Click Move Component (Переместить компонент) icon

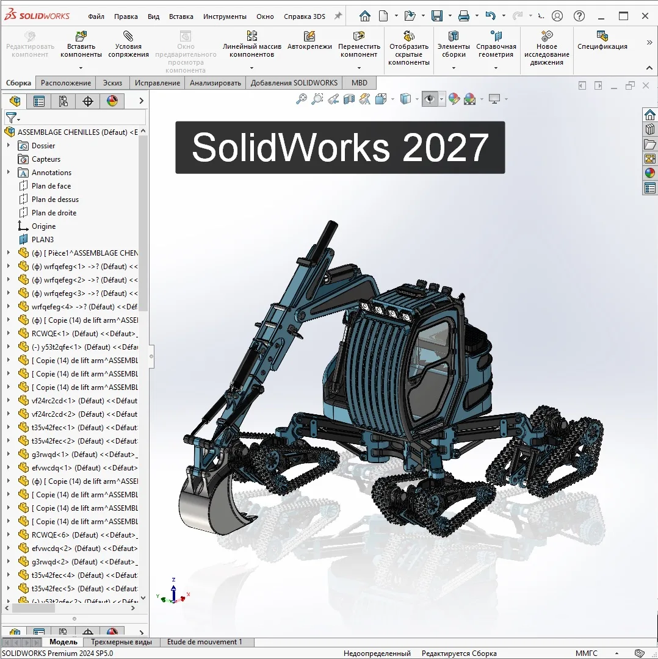pyautogui.click(x=359, y=36)
